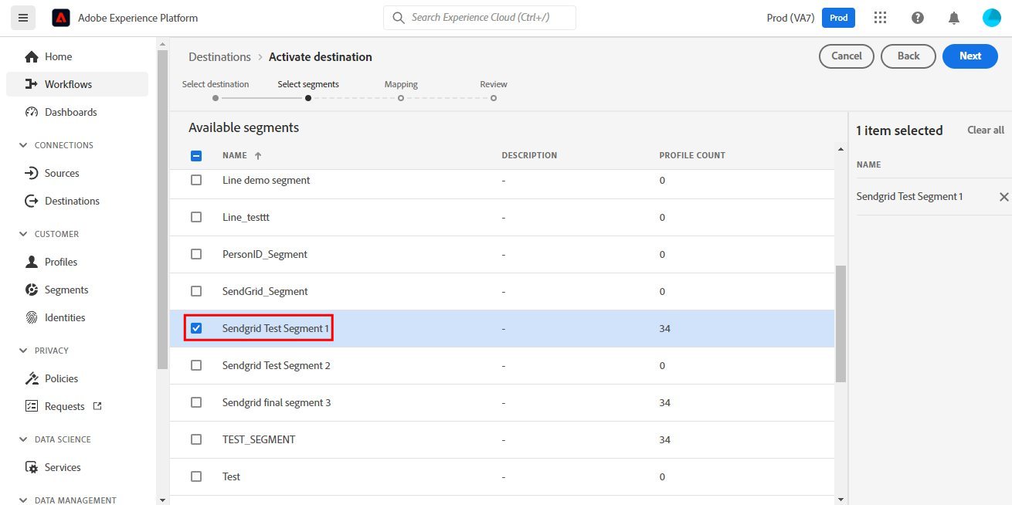This screenshot has width=1012, height=505.
Task: Open the Prod sandbox selector
Action: coord(838,18)
